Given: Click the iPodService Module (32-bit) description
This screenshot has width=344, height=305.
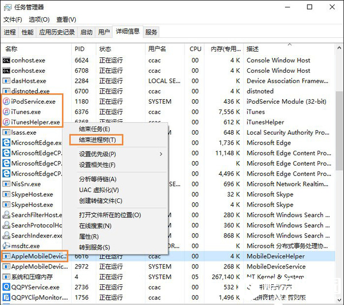Looking at the screenshot, I should 286,101.
